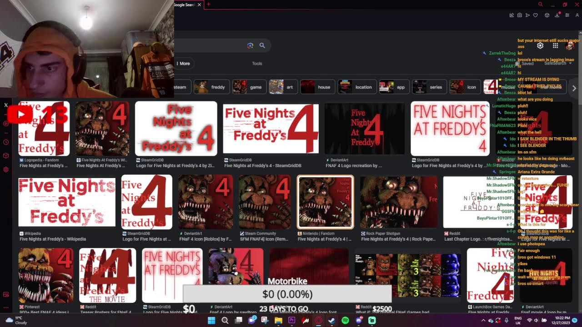Screen dimensions: 582x327
Task: Open Steam Community SFM FNAF4 icon image
Action: coord(265,202)
